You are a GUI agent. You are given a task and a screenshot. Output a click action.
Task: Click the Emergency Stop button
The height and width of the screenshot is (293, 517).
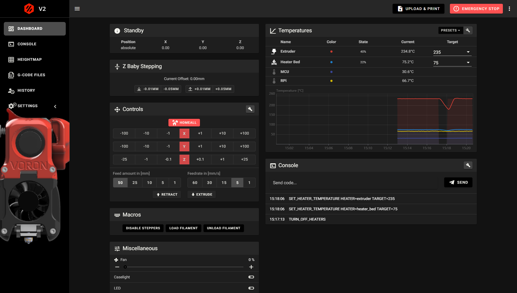476,9
